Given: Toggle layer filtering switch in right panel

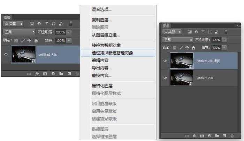Looking at the screenshot, I should coord(226,32).
